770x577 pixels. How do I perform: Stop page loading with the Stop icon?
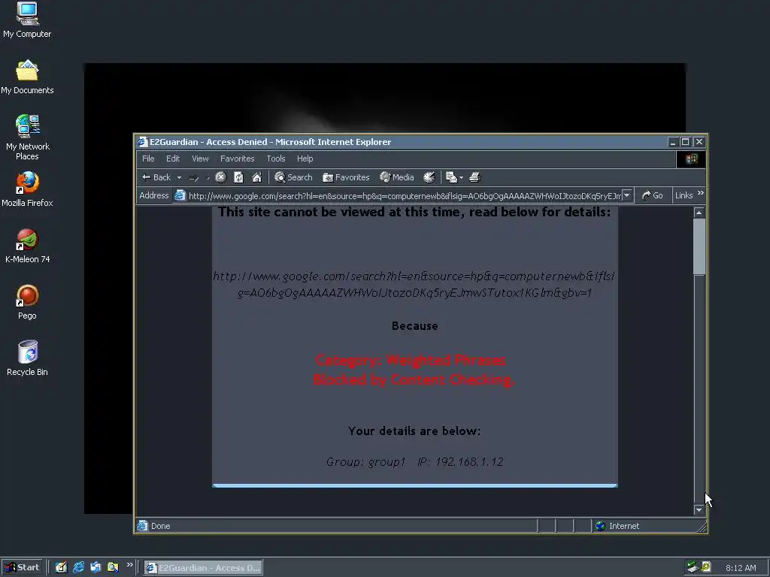[x=221, y=177]
